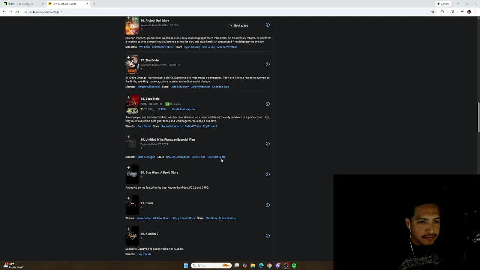Click Windows taskbar Search box
The width and height of the screenshot is (480, 270).
(x=211, y=265)
